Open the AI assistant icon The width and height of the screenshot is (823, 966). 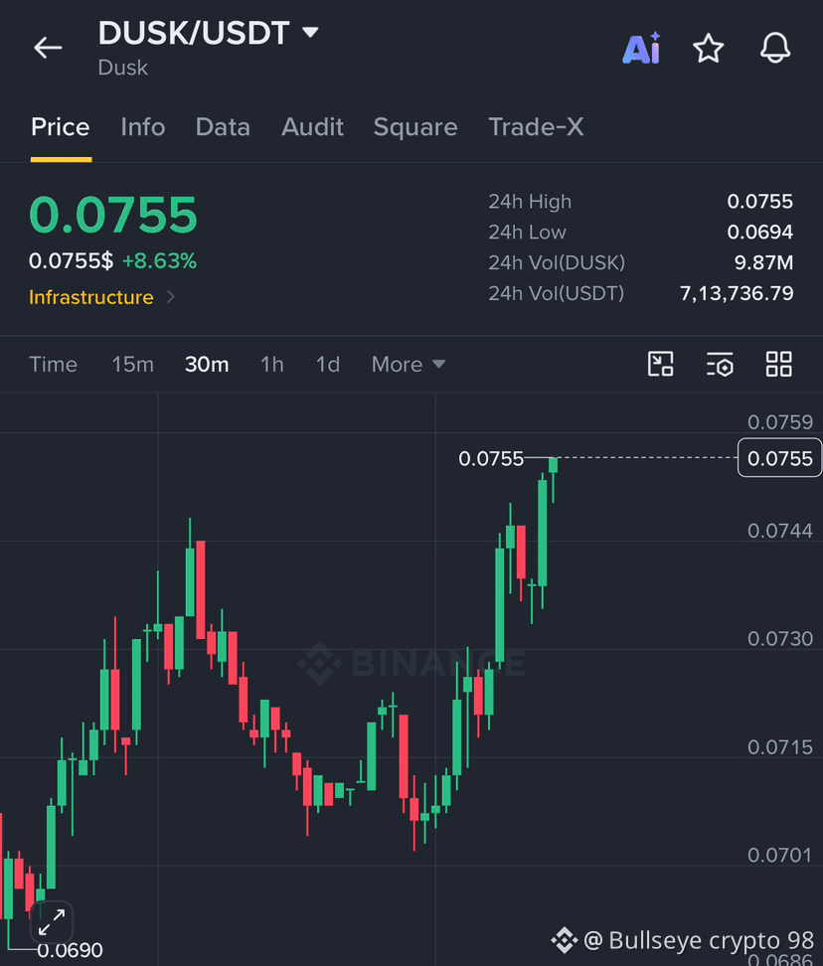click(x=641, y=48)
